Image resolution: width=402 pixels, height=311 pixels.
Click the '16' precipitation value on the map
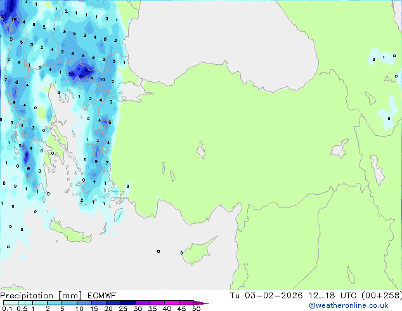tap(13, 19)
